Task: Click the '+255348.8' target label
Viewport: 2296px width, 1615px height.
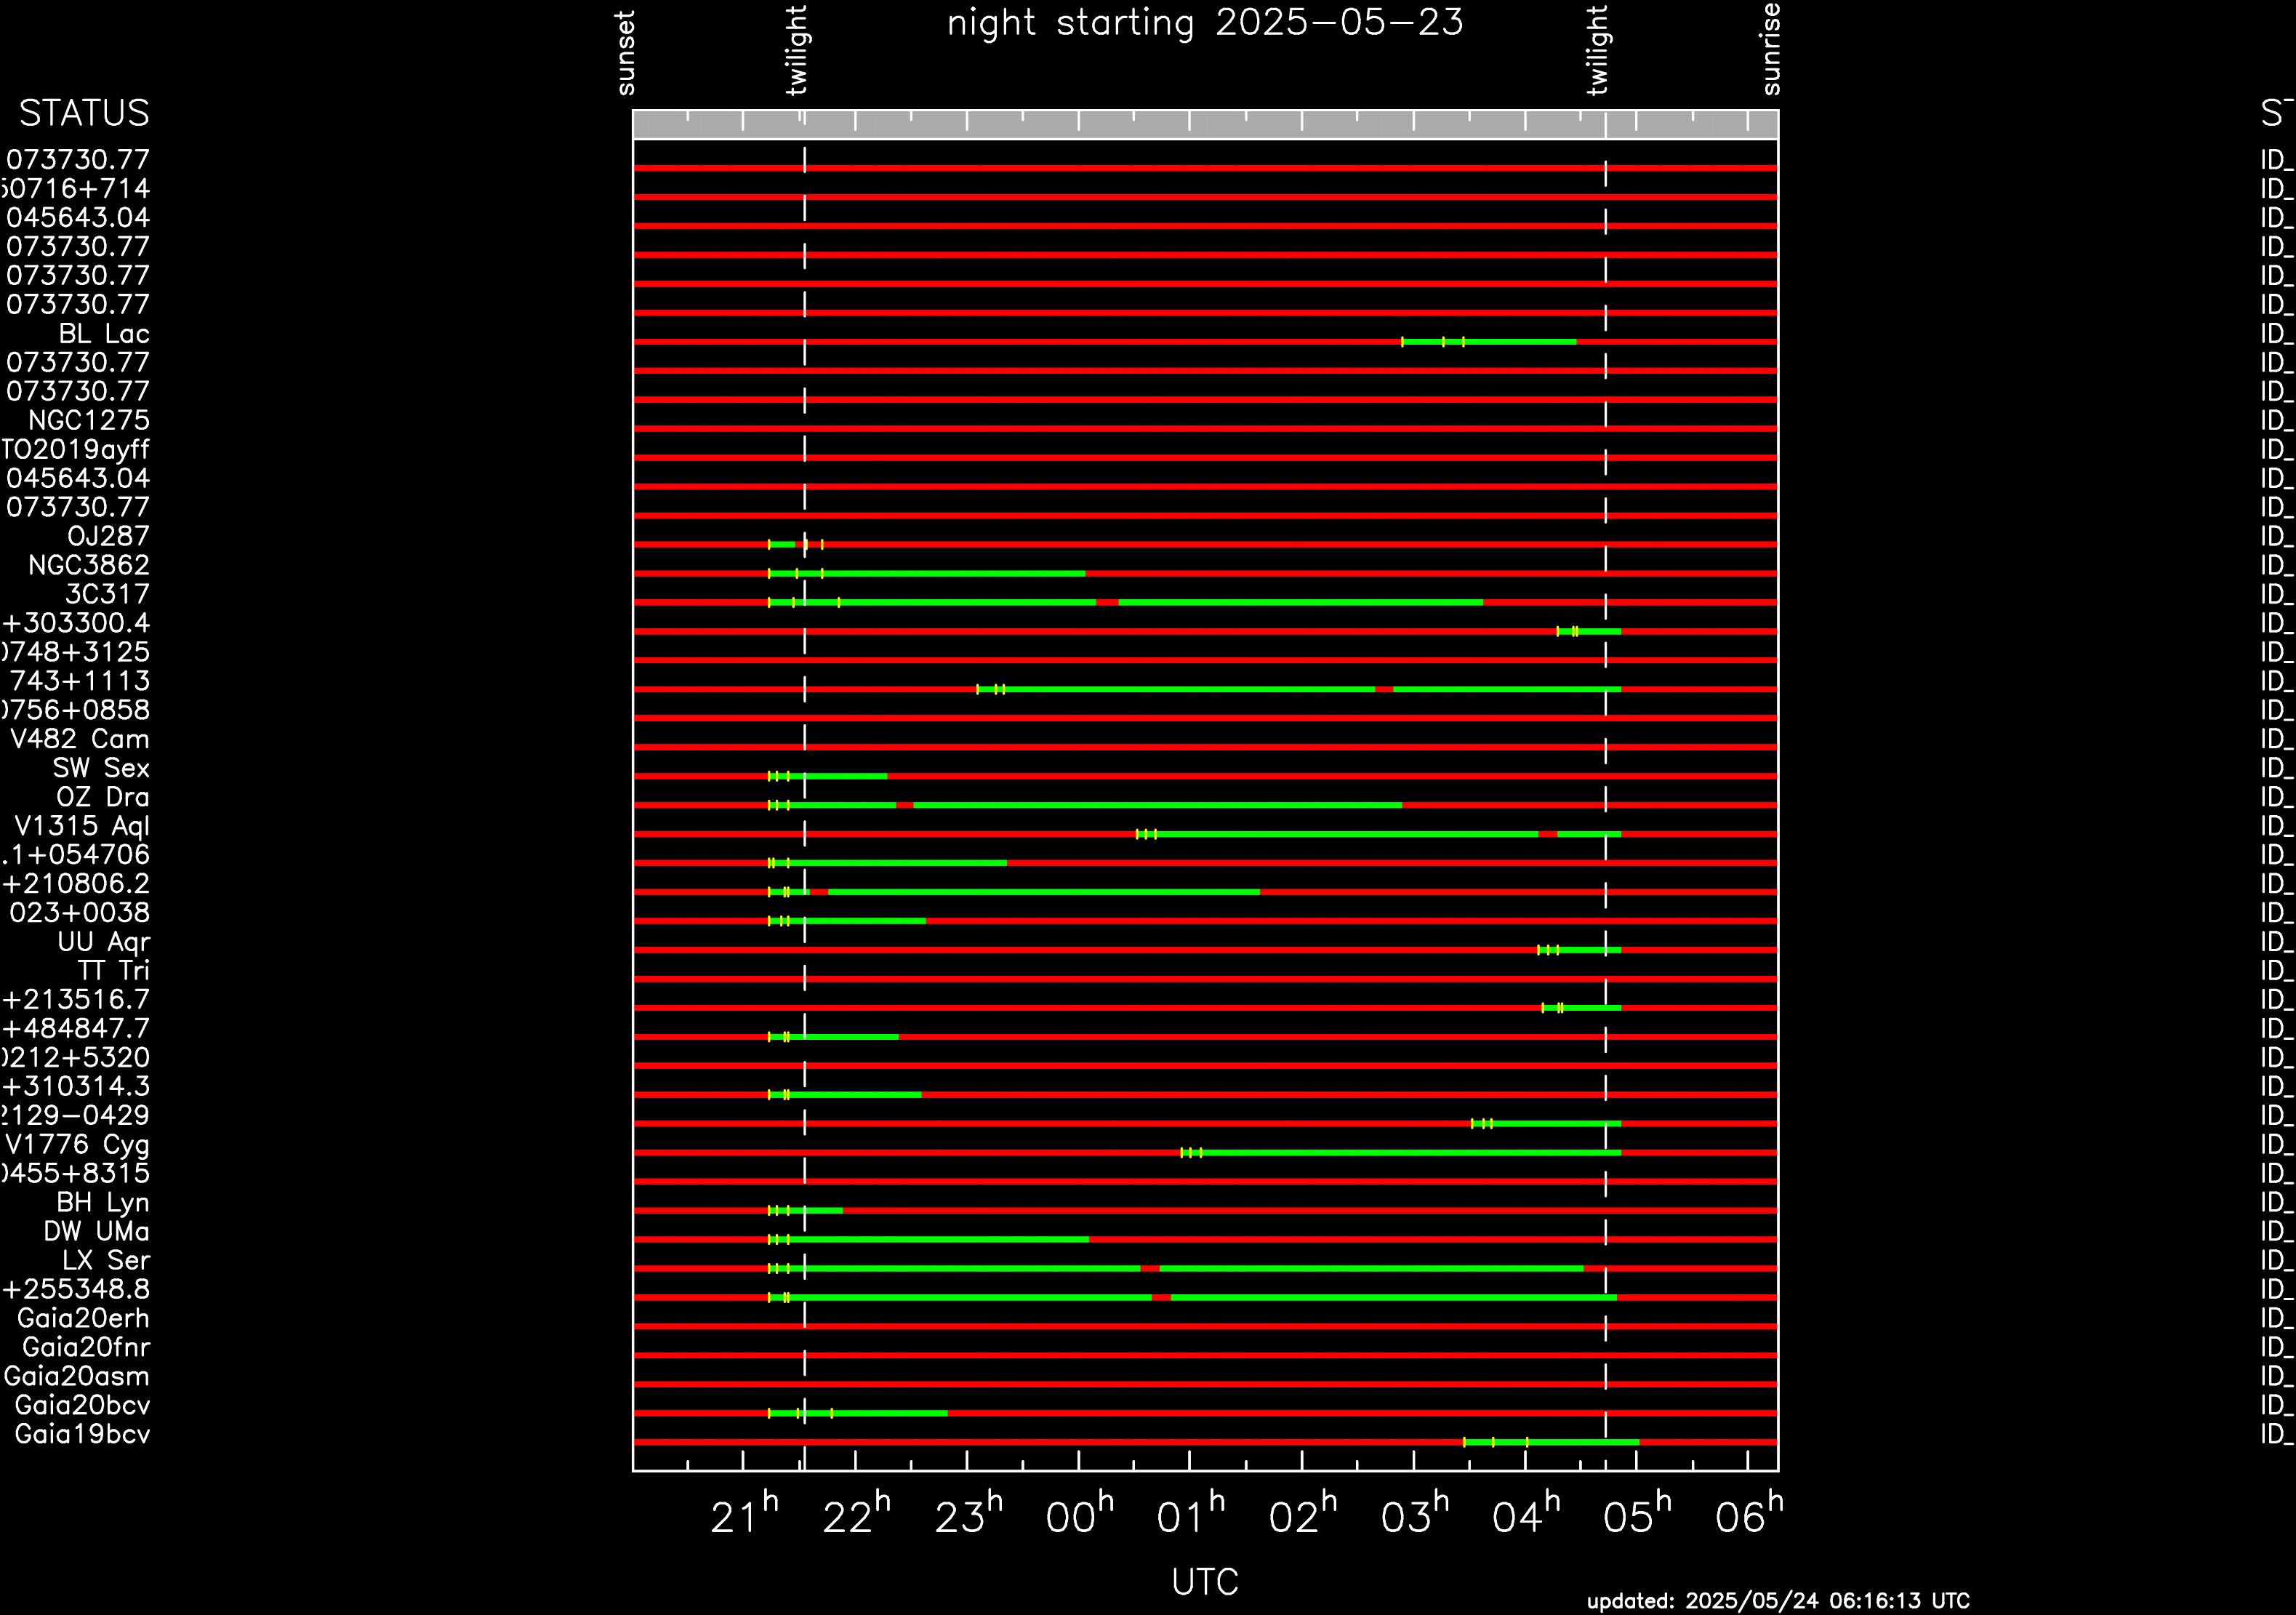Action: tap(76, 1290)
